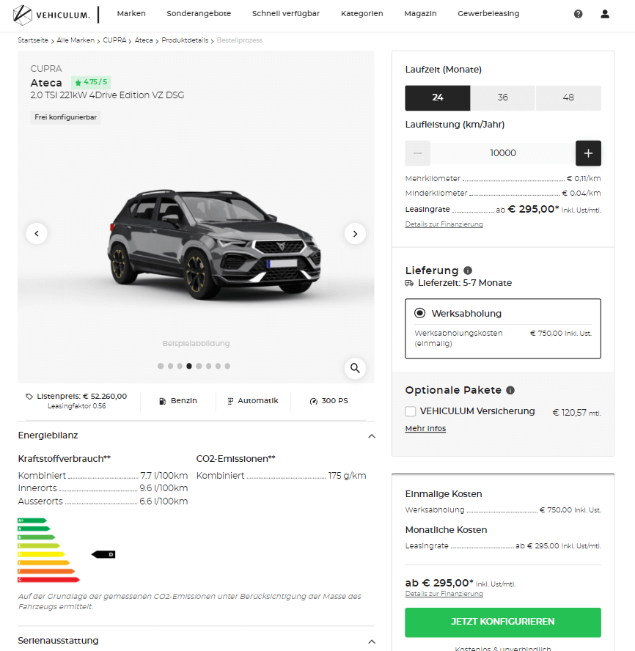The height and width of the screenshot is (651, 635).
Task: Click the JETZT KONFIGURIEREN button
Action: [x=502, y=622]
